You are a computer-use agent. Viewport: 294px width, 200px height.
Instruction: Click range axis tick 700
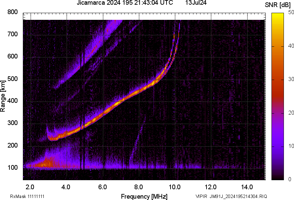click(x=12, y=34)
